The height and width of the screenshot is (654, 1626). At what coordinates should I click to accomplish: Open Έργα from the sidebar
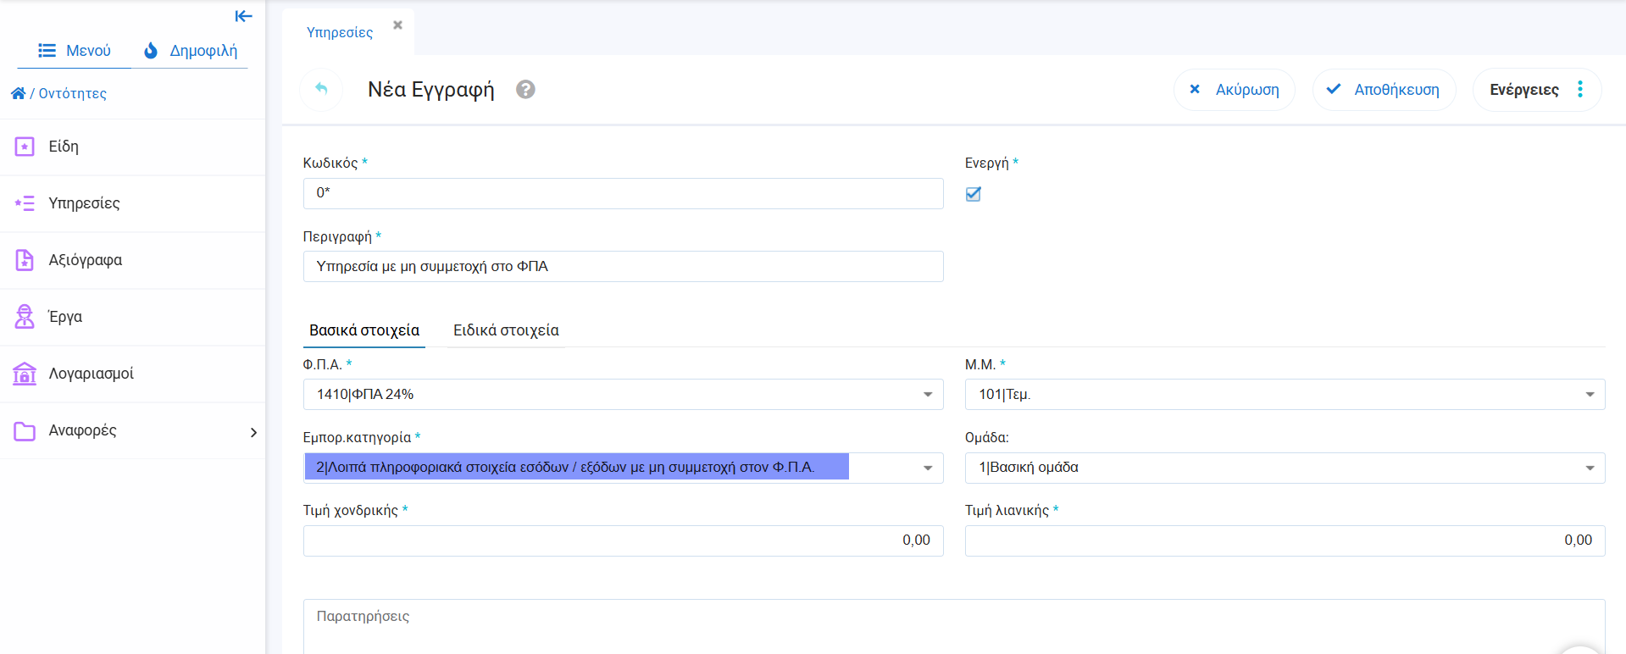(x=65, y=317)
